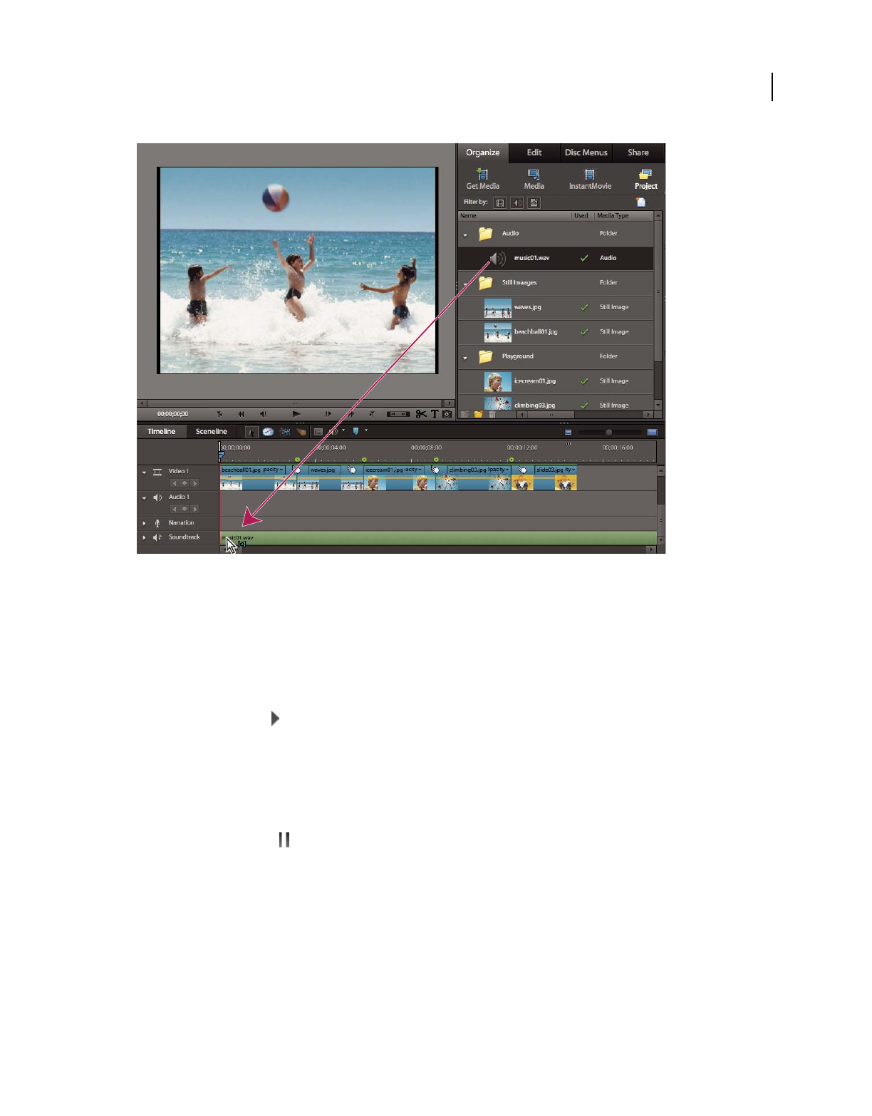Screen dimensions: 872x1116
Task: Click the zoom in timeline icon
Action: tap(652, 432)
